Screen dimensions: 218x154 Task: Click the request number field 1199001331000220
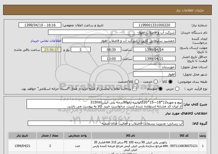tap(154, 25)
